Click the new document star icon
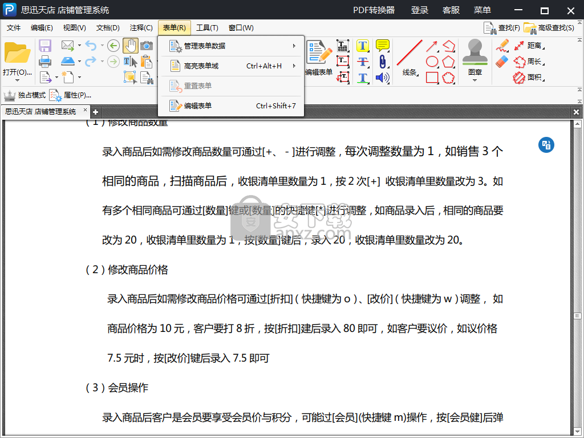The image size is (584, 438). click(68, 77)
